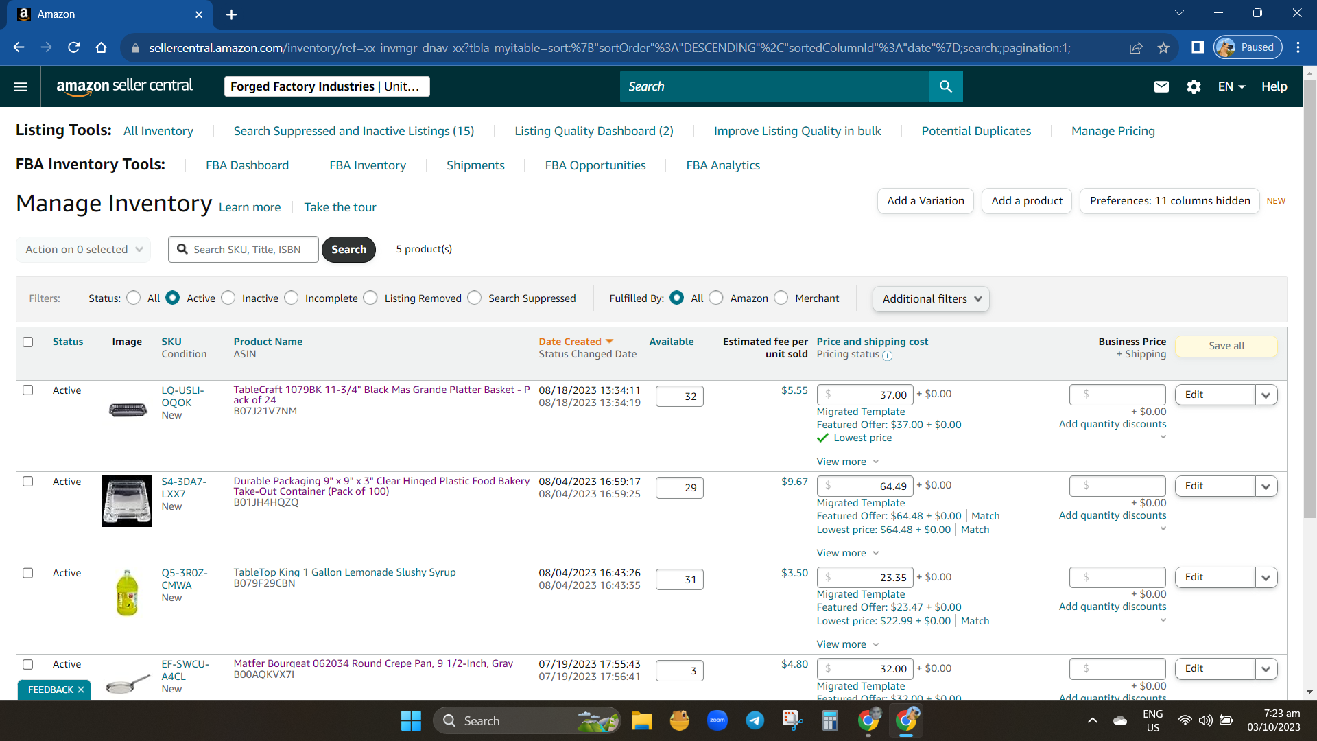This screenshot has width=1317, height=741.
Task: Open the EN language dropdown
Action: [1231, 86]
